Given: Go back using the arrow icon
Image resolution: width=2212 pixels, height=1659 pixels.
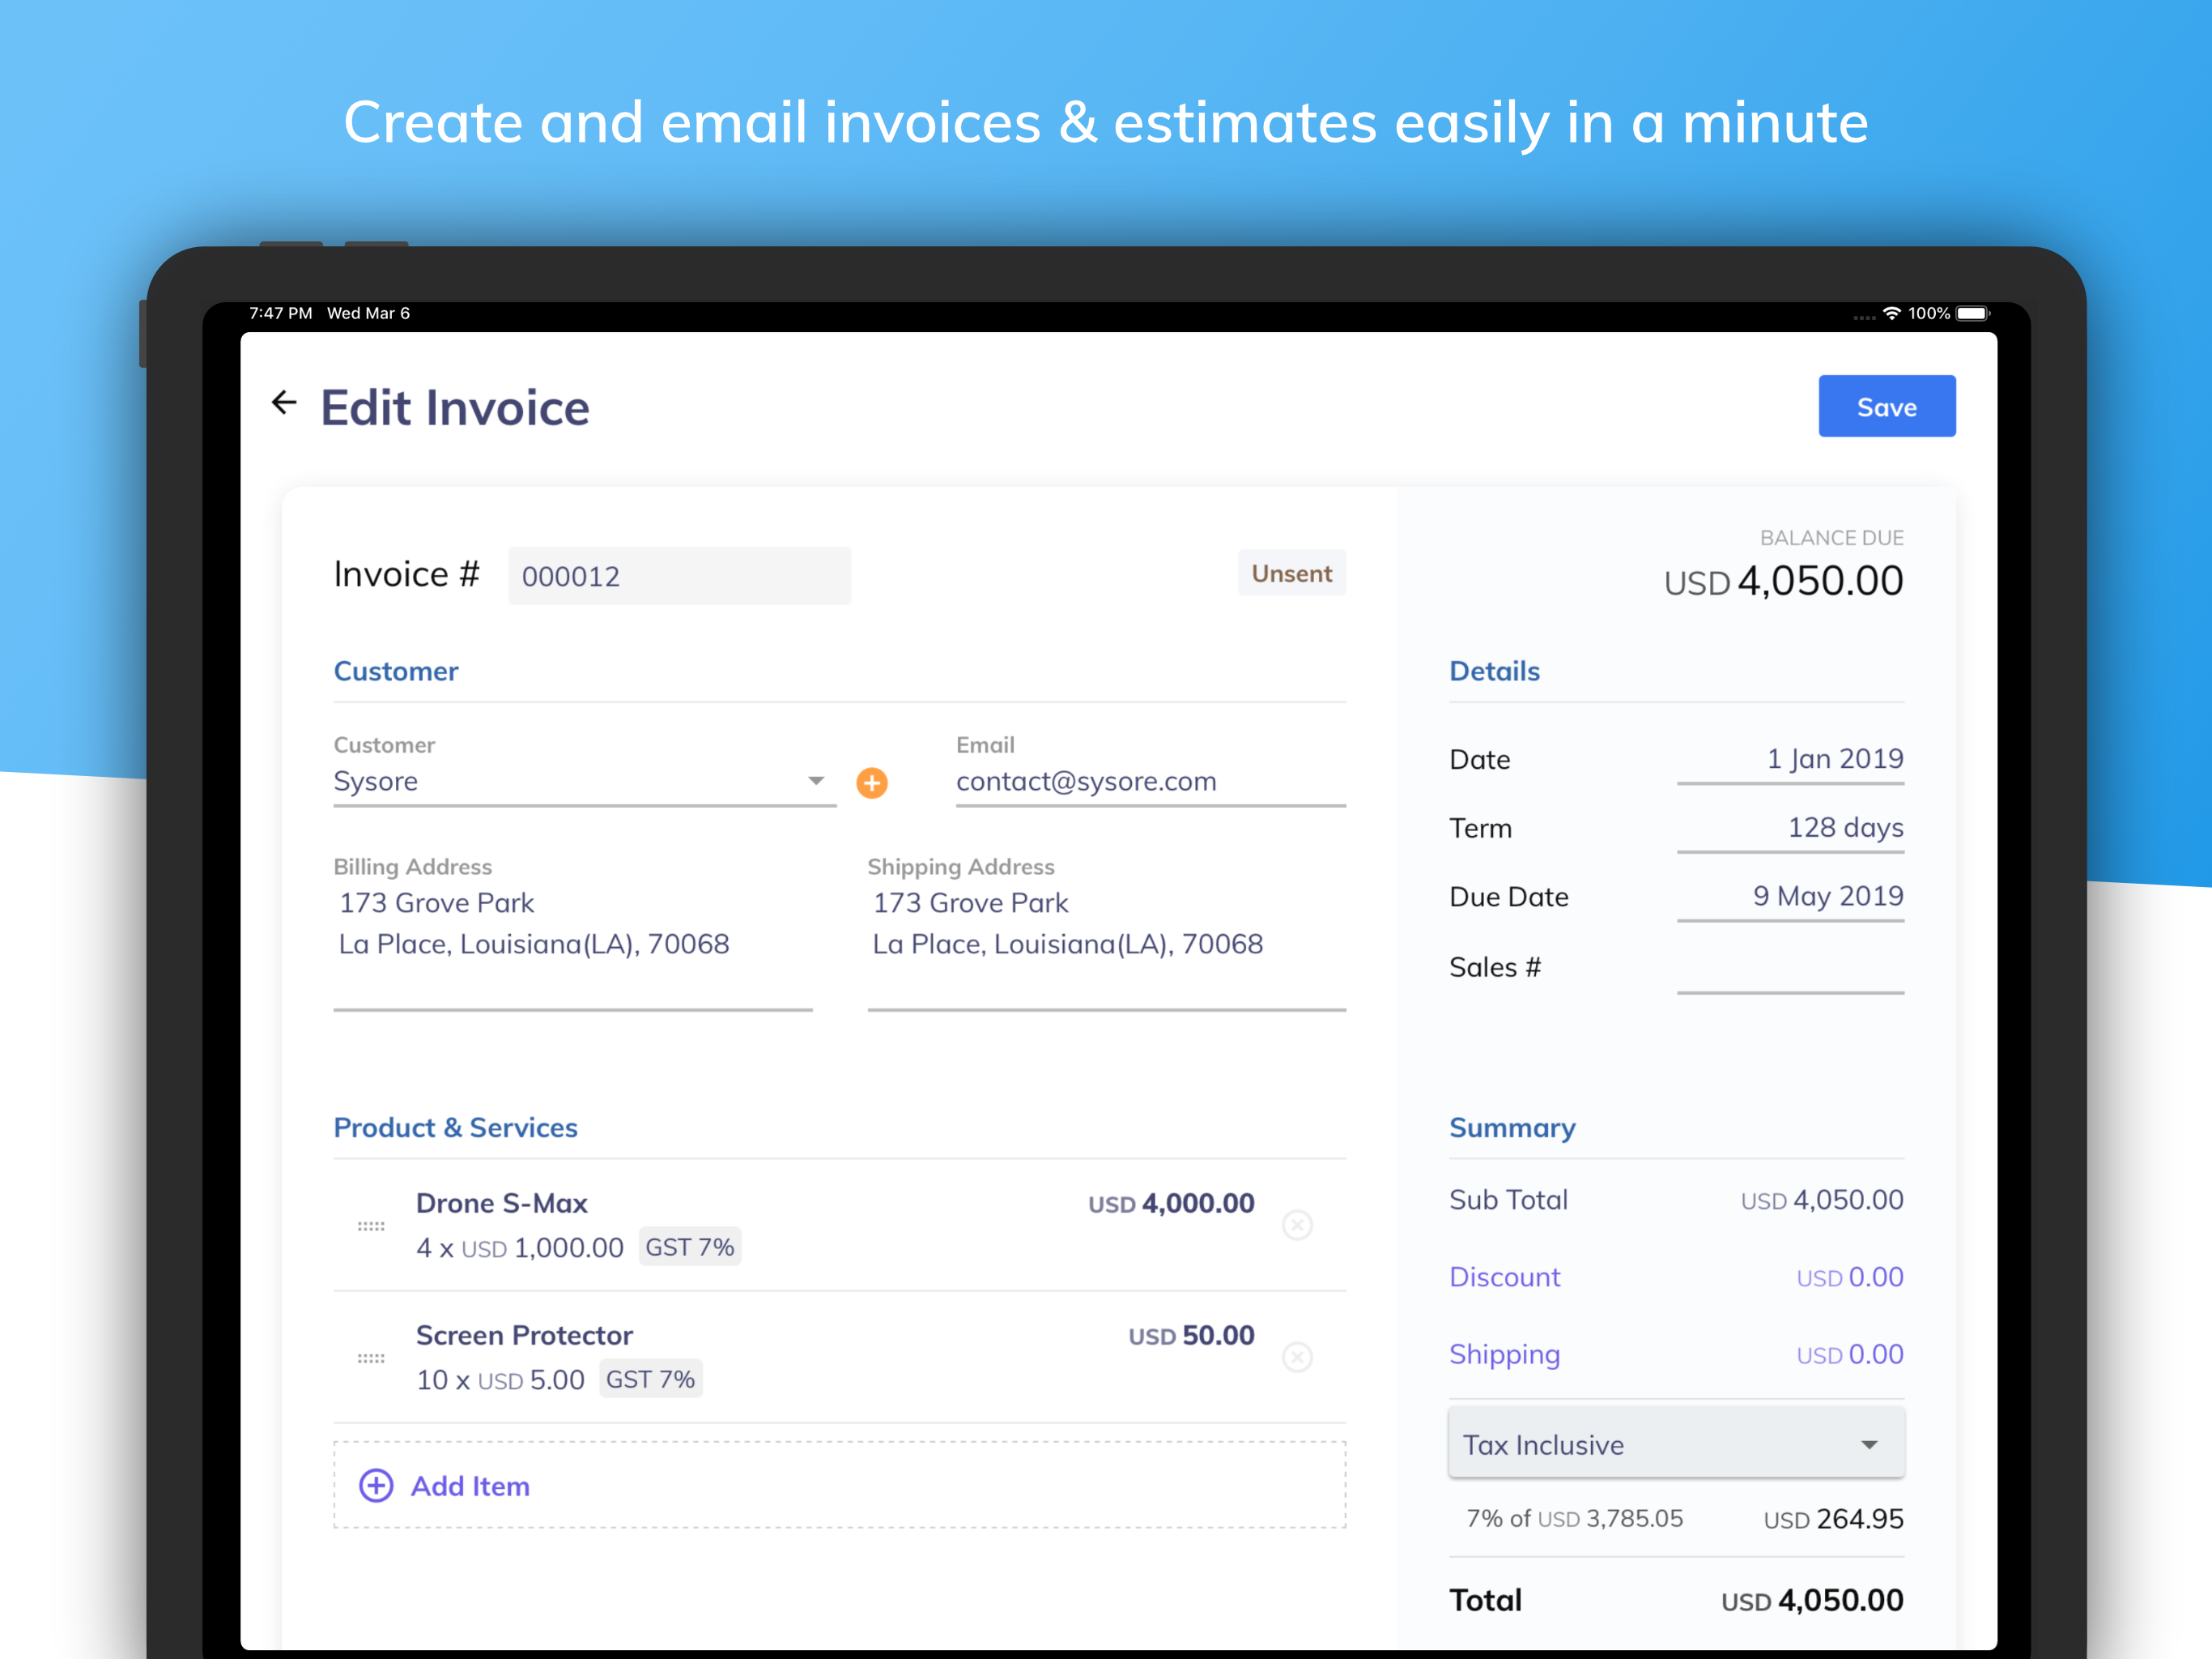Looking at the screenshot, I should pos(284,403).
